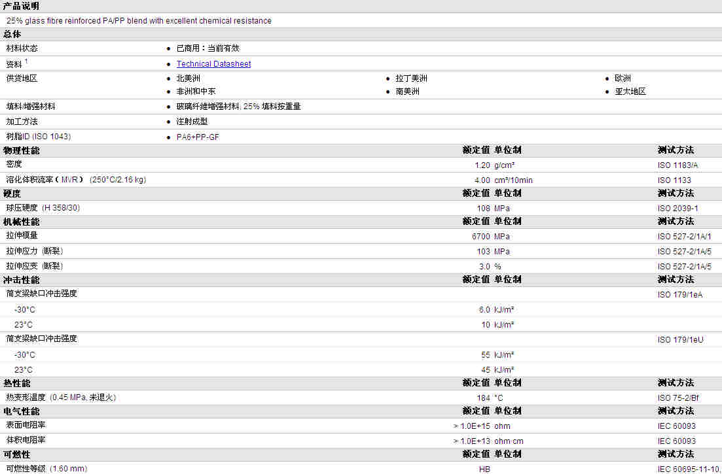This screenshot has width=722, height=474.
Task: Click the '加工方法' row label
Action: (22, 122)
